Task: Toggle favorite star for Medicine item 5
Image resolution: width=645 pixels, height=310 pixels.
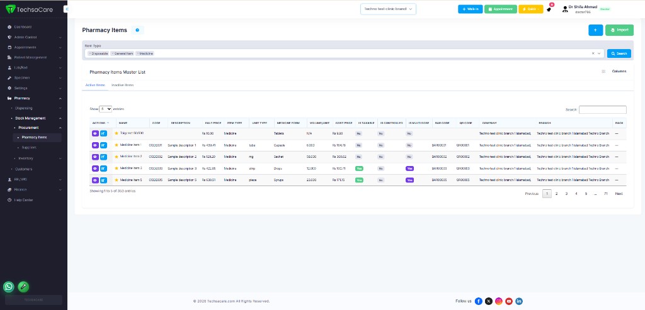Action: (x=117, y=180)
